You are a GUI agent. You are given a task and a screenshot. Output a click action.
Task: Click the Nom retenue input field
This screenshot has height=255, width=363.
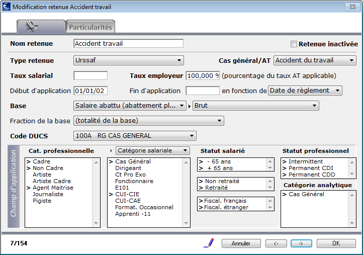click(x=129, y=44)
